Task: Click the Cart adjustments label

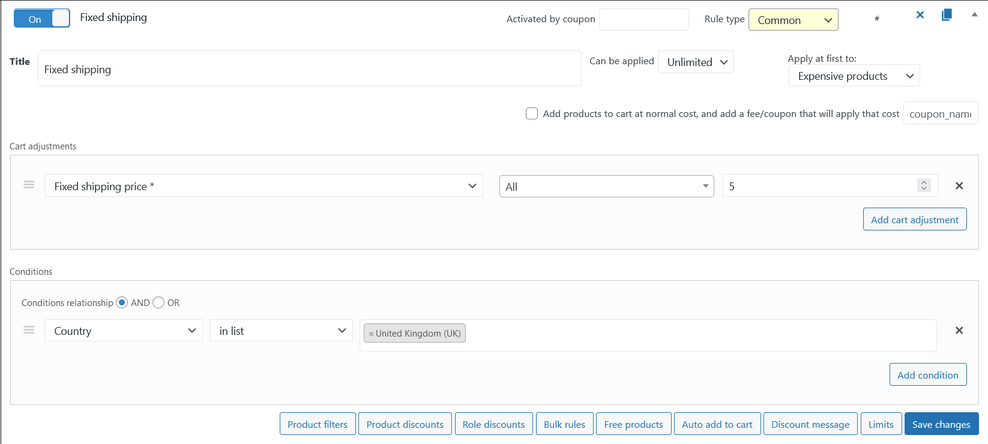Action: (43, 146)
